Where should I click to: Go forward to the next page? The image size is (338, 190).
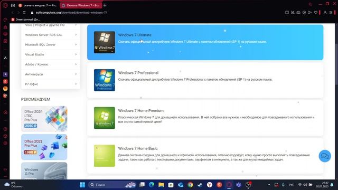18,13
